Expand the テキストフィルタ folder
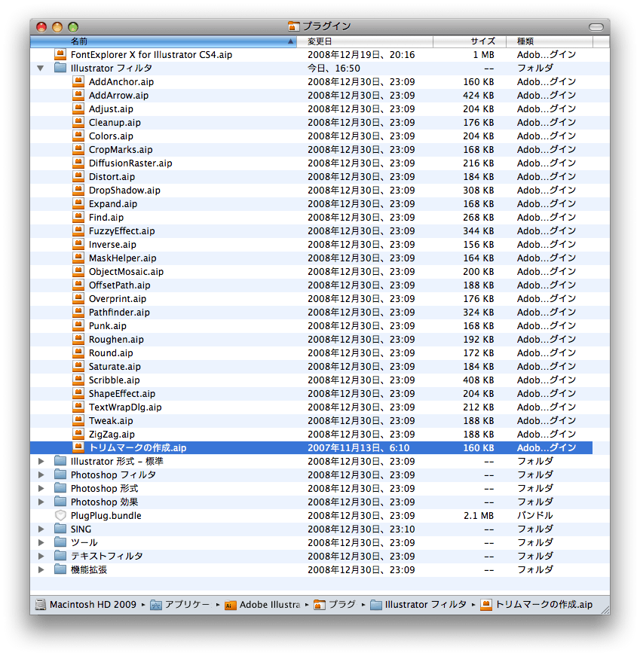Image resolution: width=640 pixels, height=656 pixels. tap(41, 556)
